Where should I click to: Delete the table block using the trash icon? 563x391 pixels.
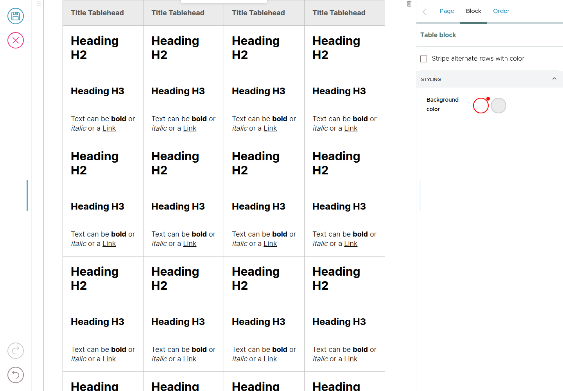[409, 4]
